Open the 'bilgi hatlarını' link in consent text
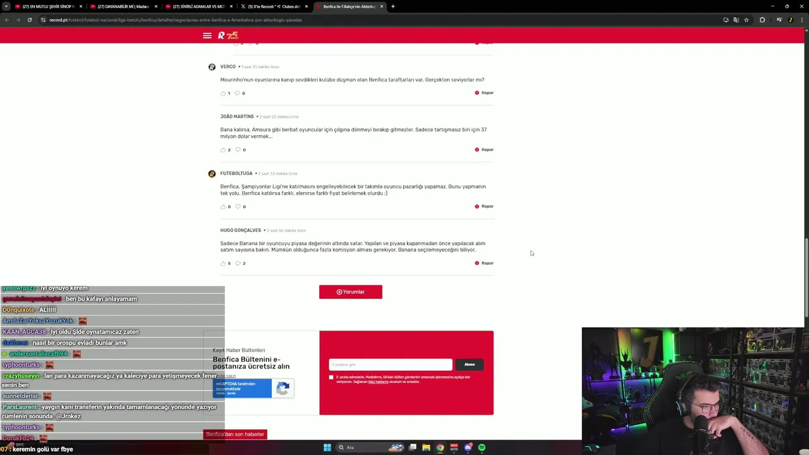The image size is (809, 455). 379,382
